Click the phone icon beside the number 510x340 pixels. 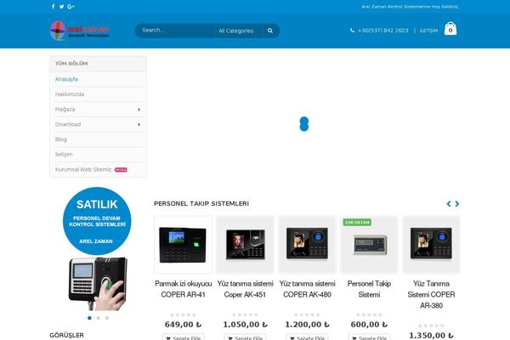[x=352, y=31]
